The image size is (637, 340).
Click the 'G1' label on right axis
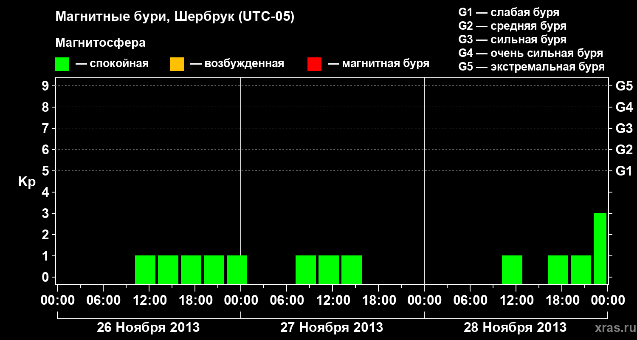pos(624,171)
